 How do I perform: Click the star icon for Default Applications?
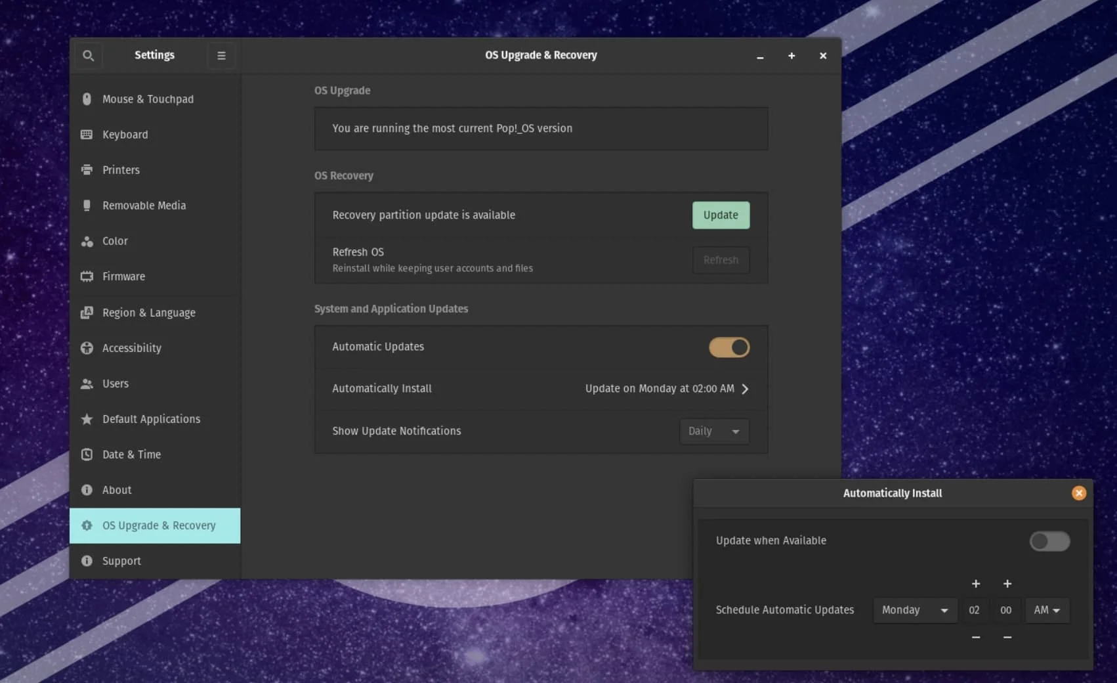(87, 419)
